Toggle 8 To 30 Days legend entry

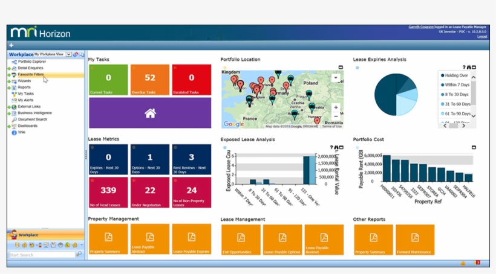(x=454, y=94)
